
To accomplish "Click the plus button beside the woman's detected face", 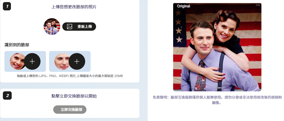I will point(32,61).
